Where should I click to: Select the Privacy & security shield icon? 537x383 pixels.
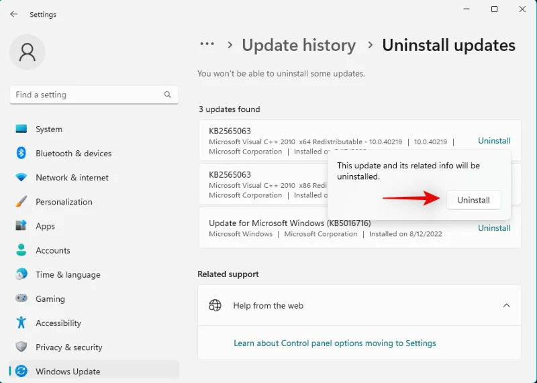(x=21, y=347)
